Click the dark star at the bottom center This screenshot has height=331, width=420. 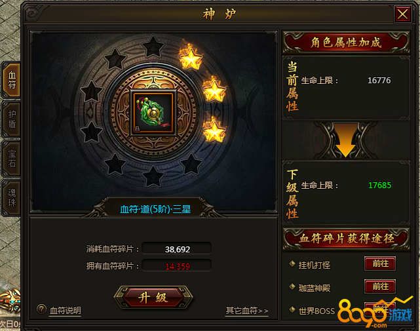tap(153, 176)
